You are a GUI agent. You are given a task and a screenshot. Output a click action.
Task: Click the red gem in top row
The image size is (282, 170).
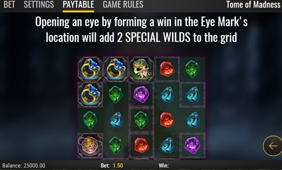click(167, 69)
